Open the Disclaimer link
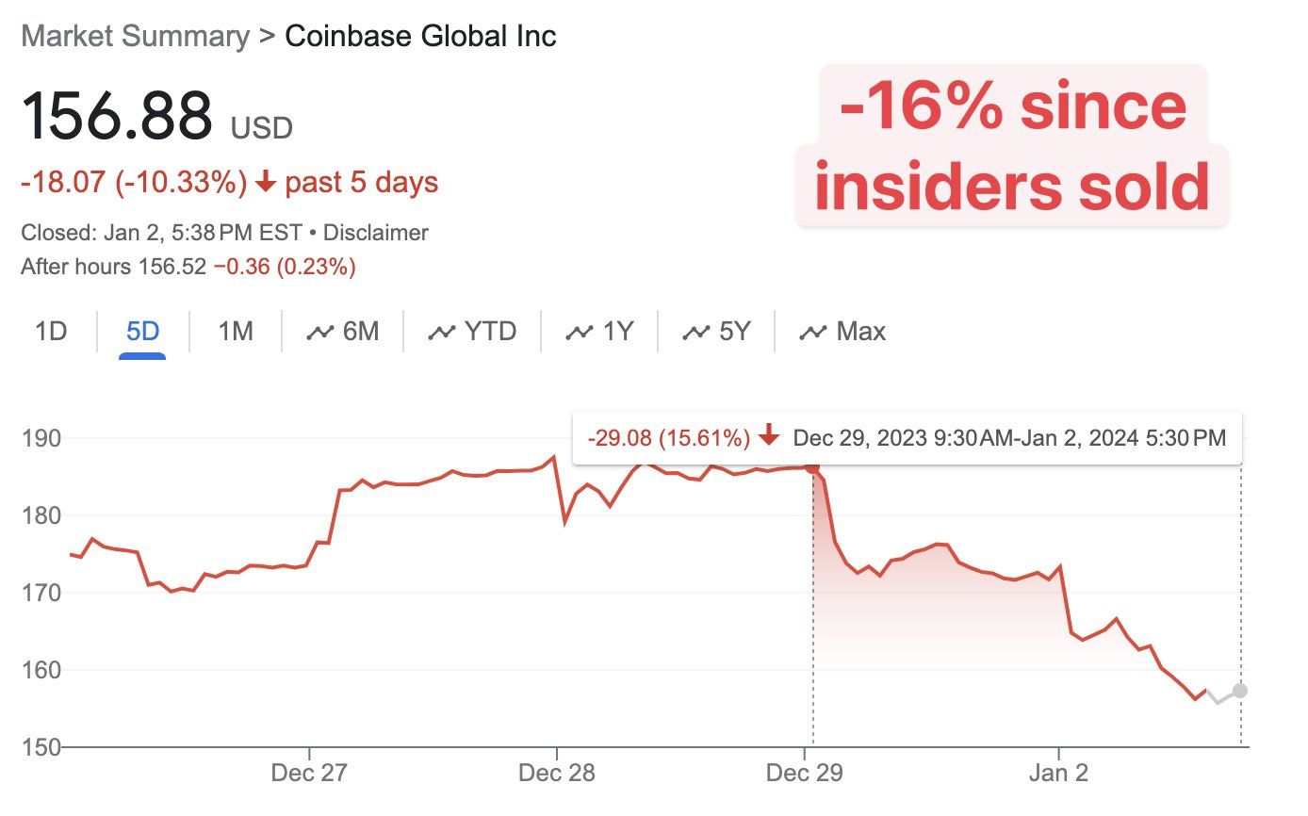 pos(376,233)
